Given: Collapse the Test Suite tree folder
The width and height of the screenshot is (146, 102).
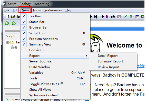Looking at the screenshot, I should [x=7, y=43].
